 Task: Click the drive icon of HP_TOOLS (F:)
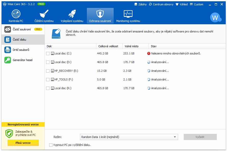[52, 79]
